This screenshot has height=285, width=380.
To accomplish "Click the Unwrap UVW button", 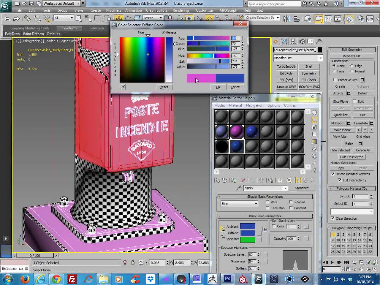I will point(286,87).
